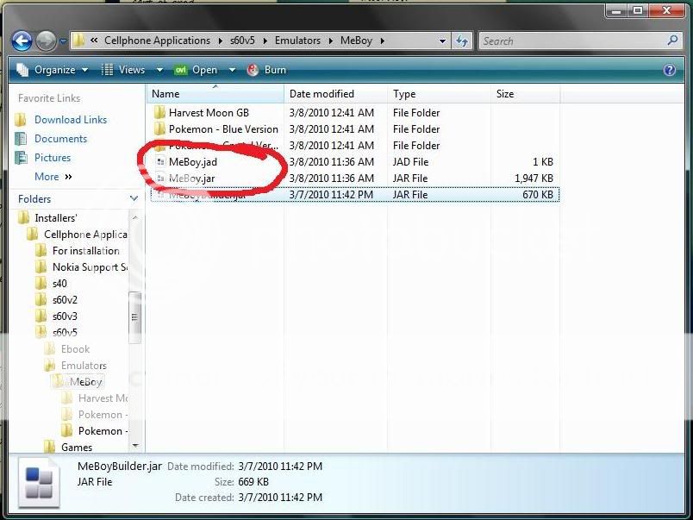Click the Documents favorite link icon
Viewport: 693px width, 520px height.
pos(21,139)
